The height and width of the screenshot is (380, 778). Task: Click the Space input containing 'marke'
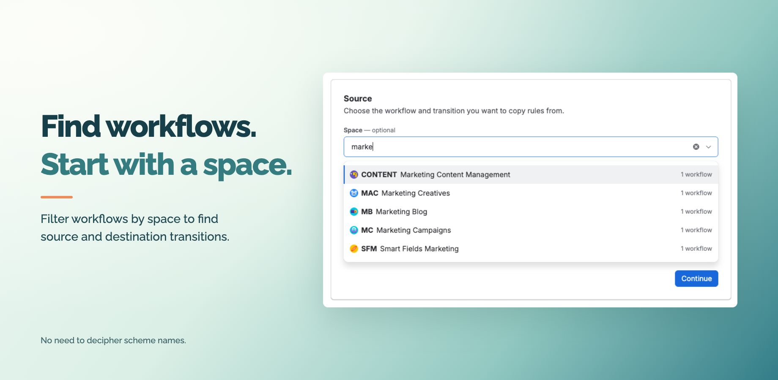click(531, 147)
